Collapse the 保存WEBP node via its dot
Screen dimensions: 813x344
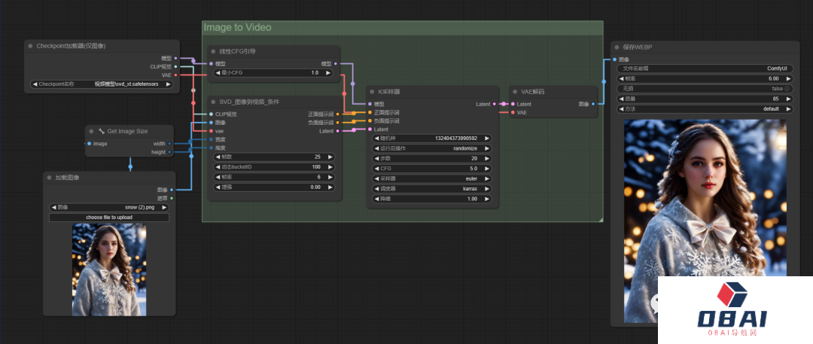pos(616,47)
